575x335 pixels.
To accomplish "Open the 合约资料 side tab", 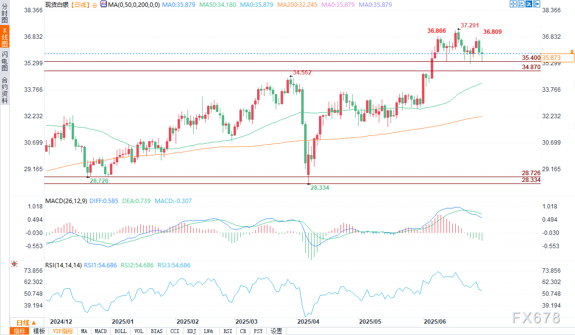I will [x=4, y=90].
